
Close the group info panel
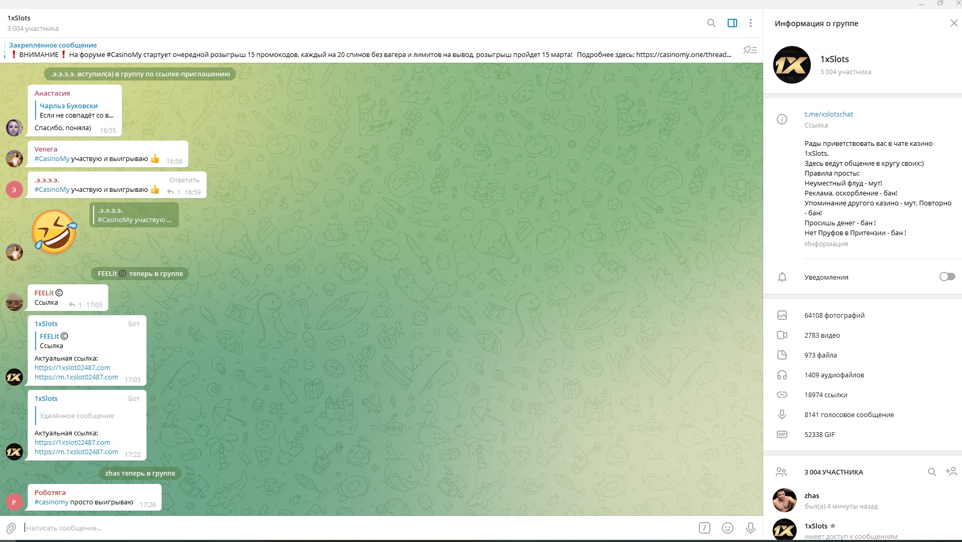point(954,23)
